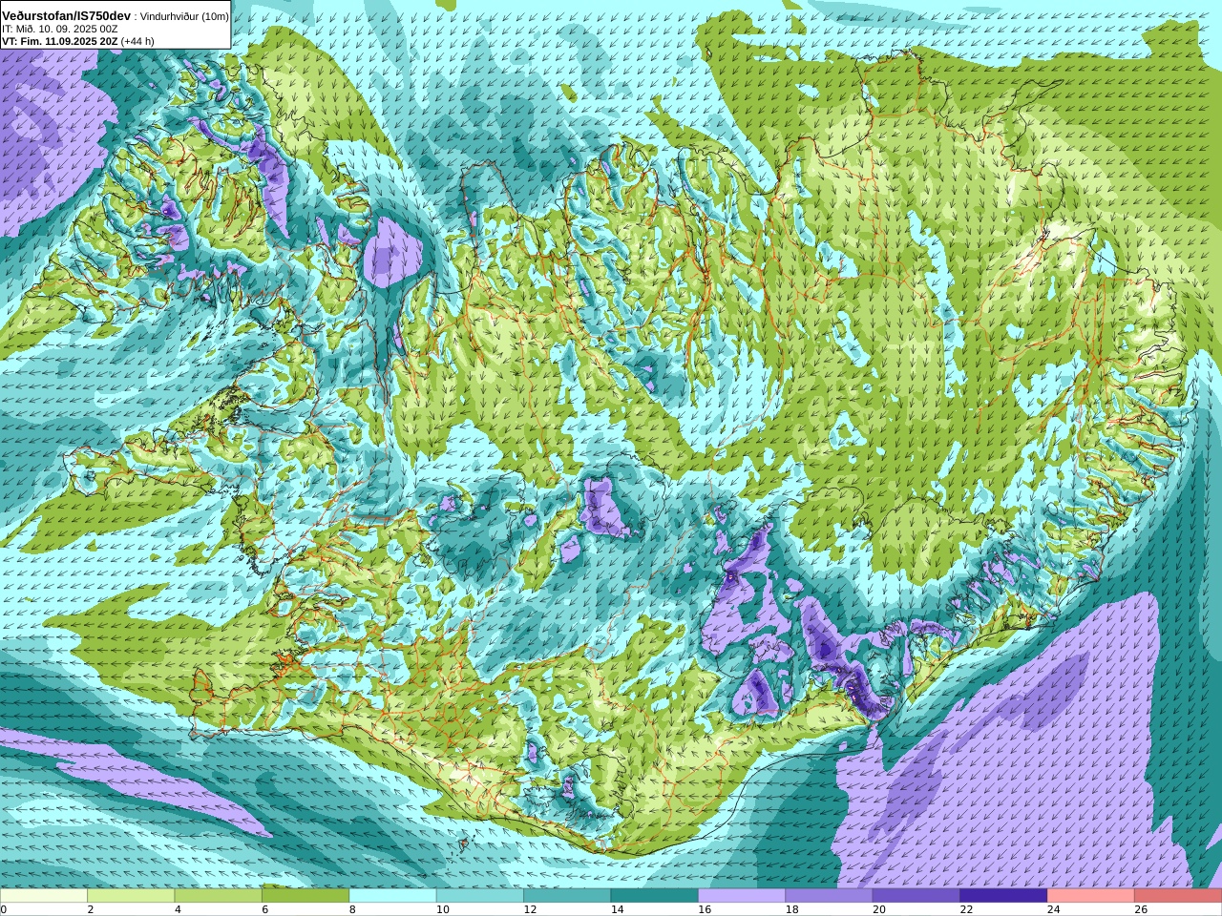1222x916 pixels.
Task: Click the light turquoise 10–12 legend swatch
Action: pos(480,896)
